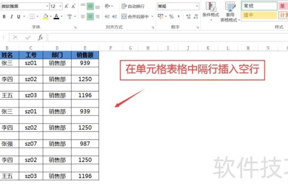
Task: Select cell with value 987
Action: tap(85, 144)
